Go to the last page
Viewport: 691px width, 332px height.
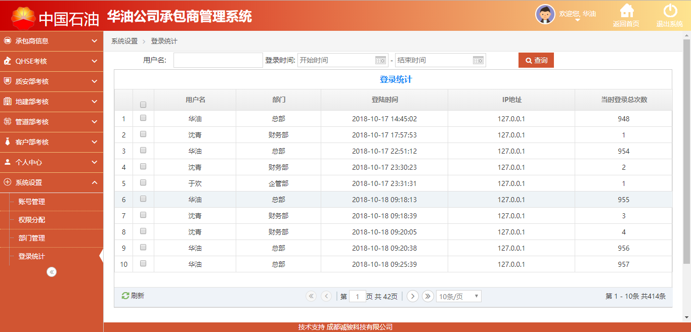coord(428,296)
